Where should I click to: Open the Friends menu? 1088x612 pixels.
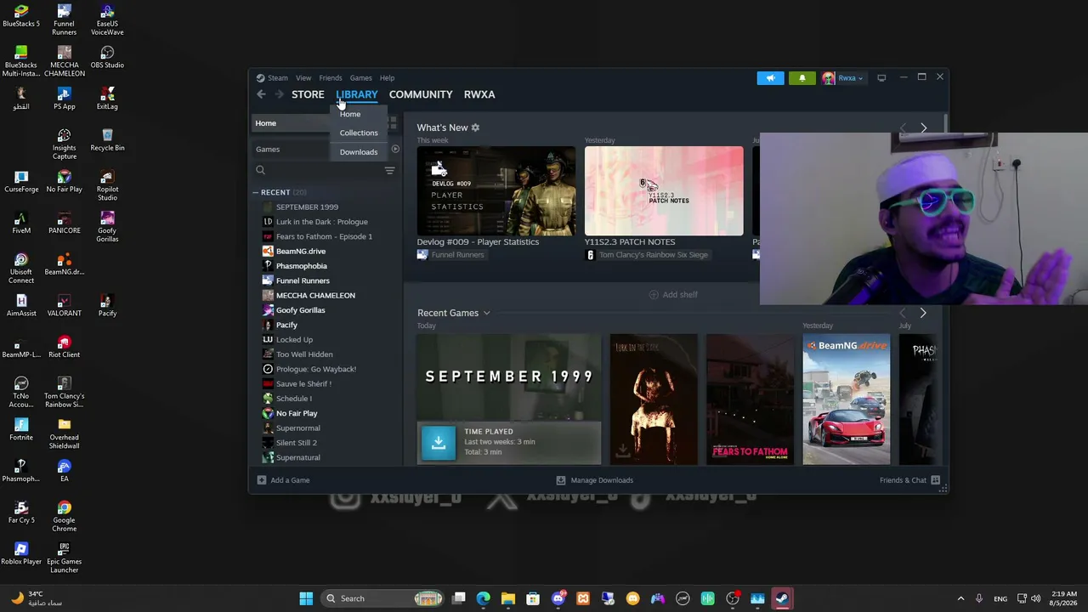331,78
